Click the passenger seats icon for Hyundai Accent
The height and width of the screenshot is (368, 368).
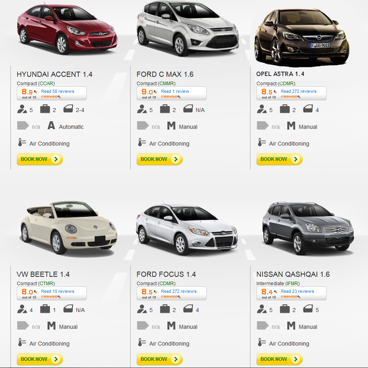pos(22,109)
